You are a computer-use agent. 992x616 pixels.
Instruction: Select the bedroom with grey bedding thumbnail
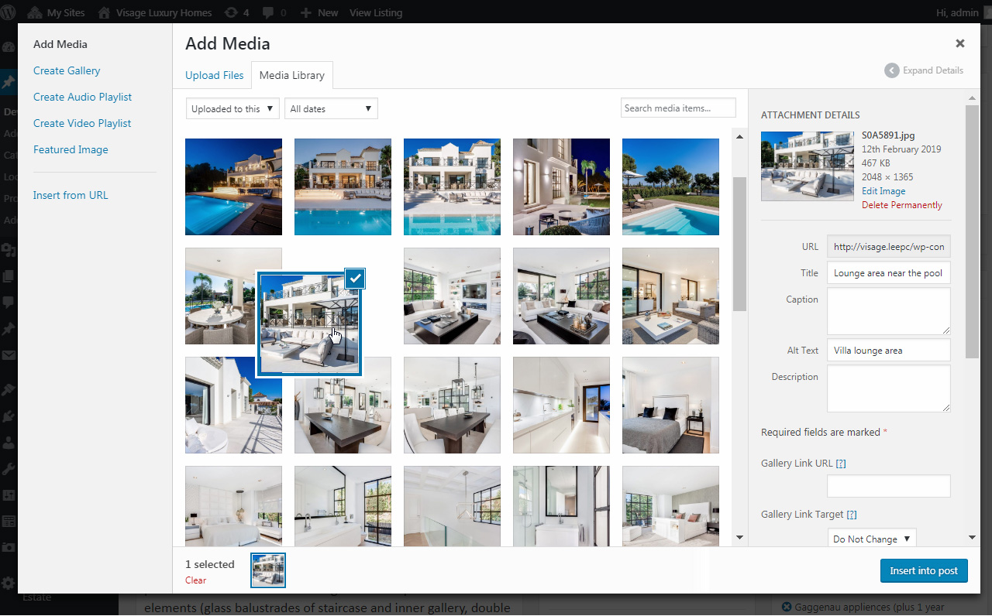click(670, 405)
